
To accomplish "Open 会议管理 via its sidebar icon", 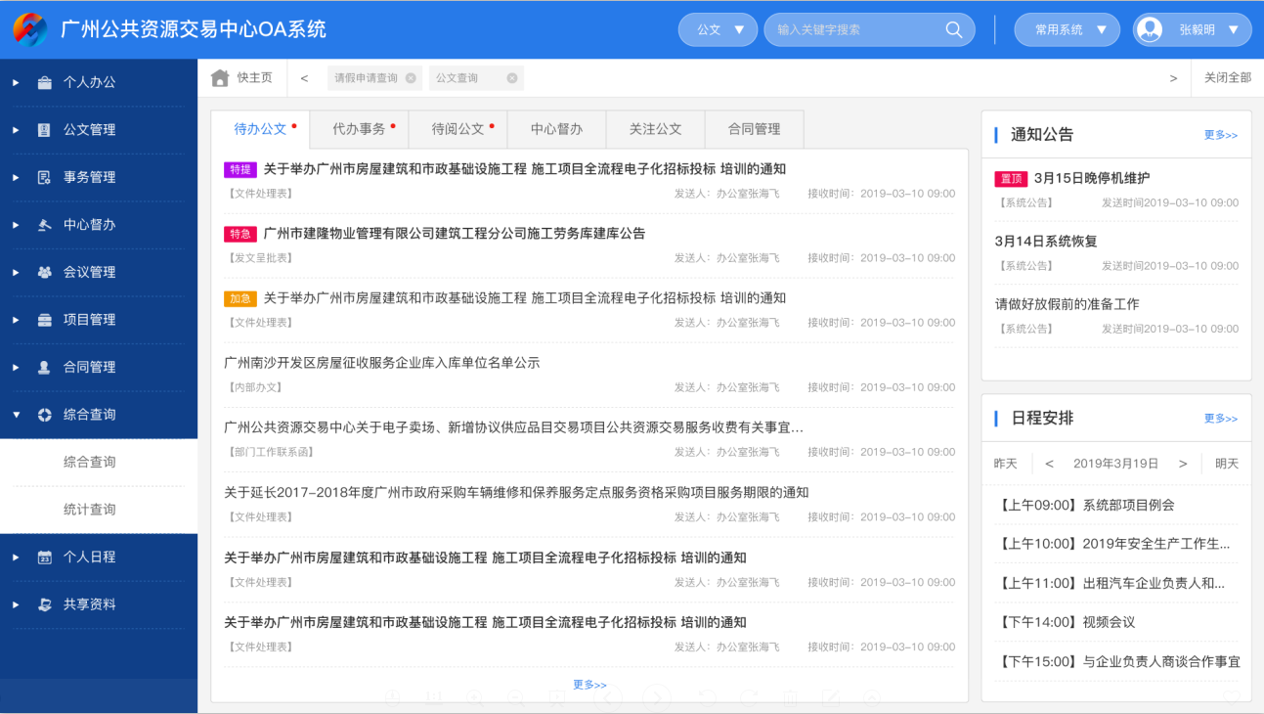I will coord(43,272).
